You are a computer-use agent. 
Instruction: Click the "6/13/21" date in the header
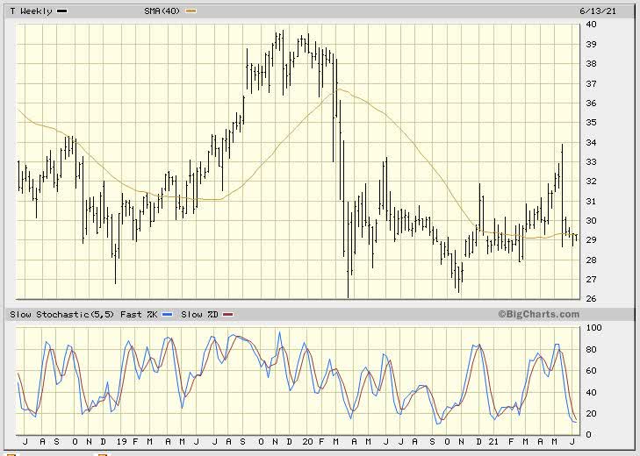(x=598, y=11)
